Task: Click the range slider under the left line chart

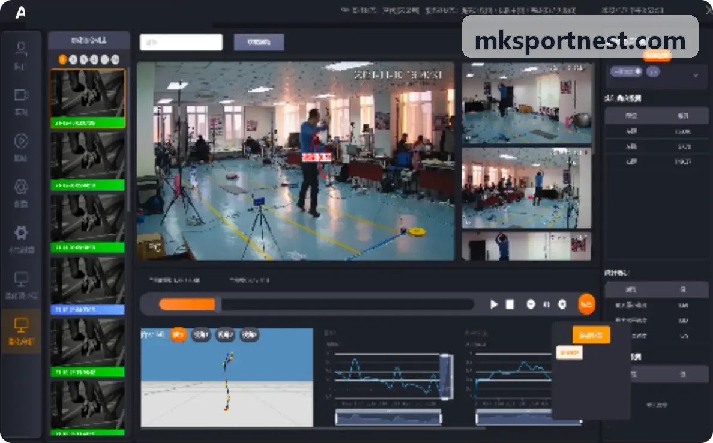Action: click(388, 418)
